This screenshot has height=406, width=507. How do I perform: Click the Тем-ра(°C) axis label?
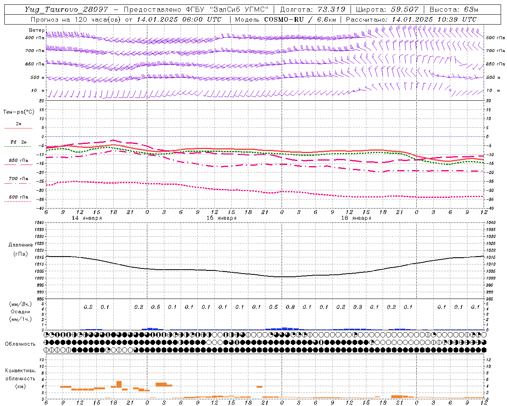19,112
